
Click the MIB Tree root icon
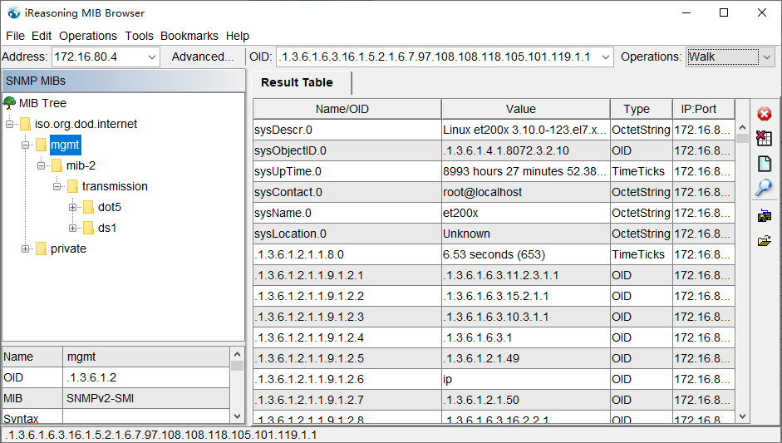(9, 103)
